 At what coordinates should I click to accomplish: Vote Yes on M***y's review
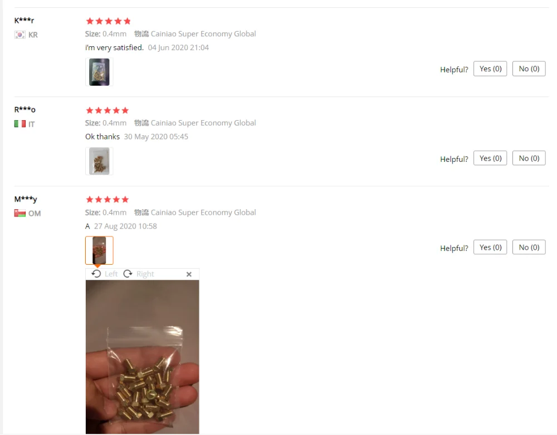[x=490, y=248]
